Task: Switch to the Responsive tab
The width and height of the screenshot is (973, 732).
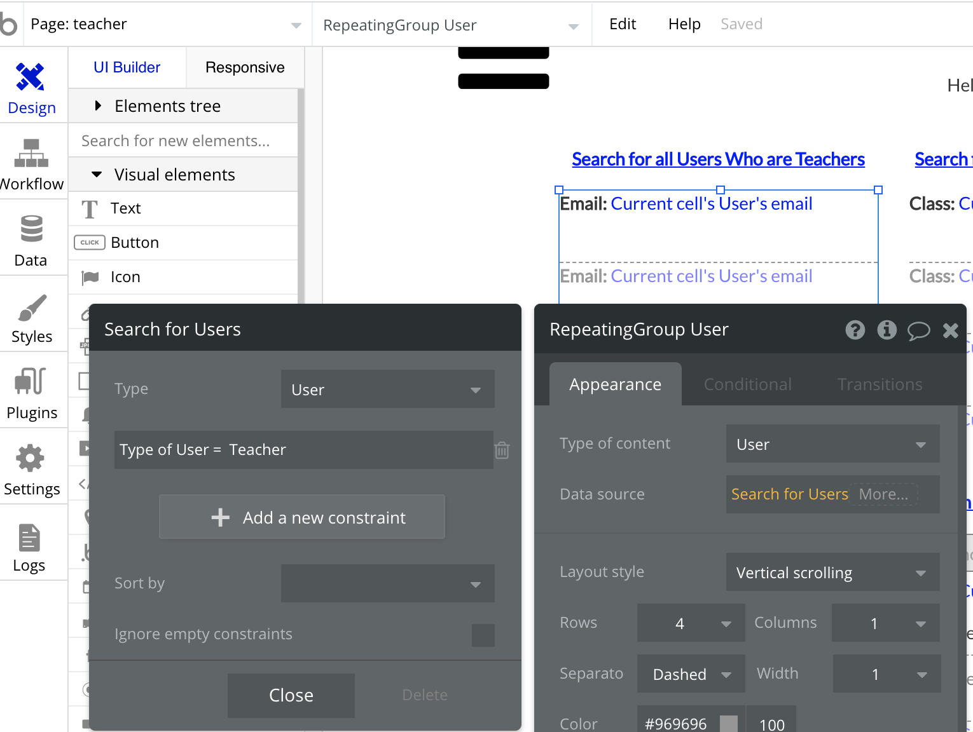Action: [x=245, y=67]
